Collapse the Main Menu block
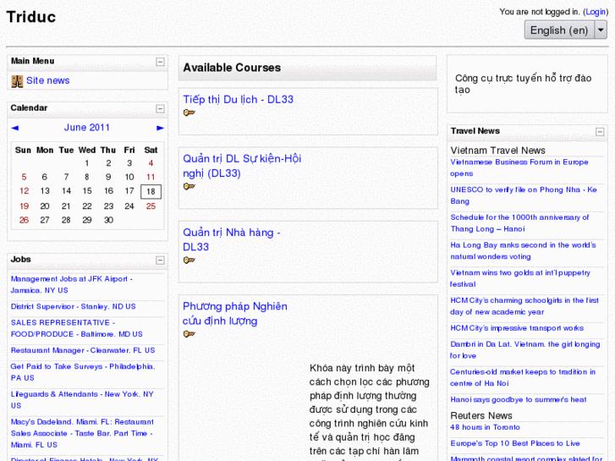This screenshot has height=461, width=615. click(x=160, y=62)
